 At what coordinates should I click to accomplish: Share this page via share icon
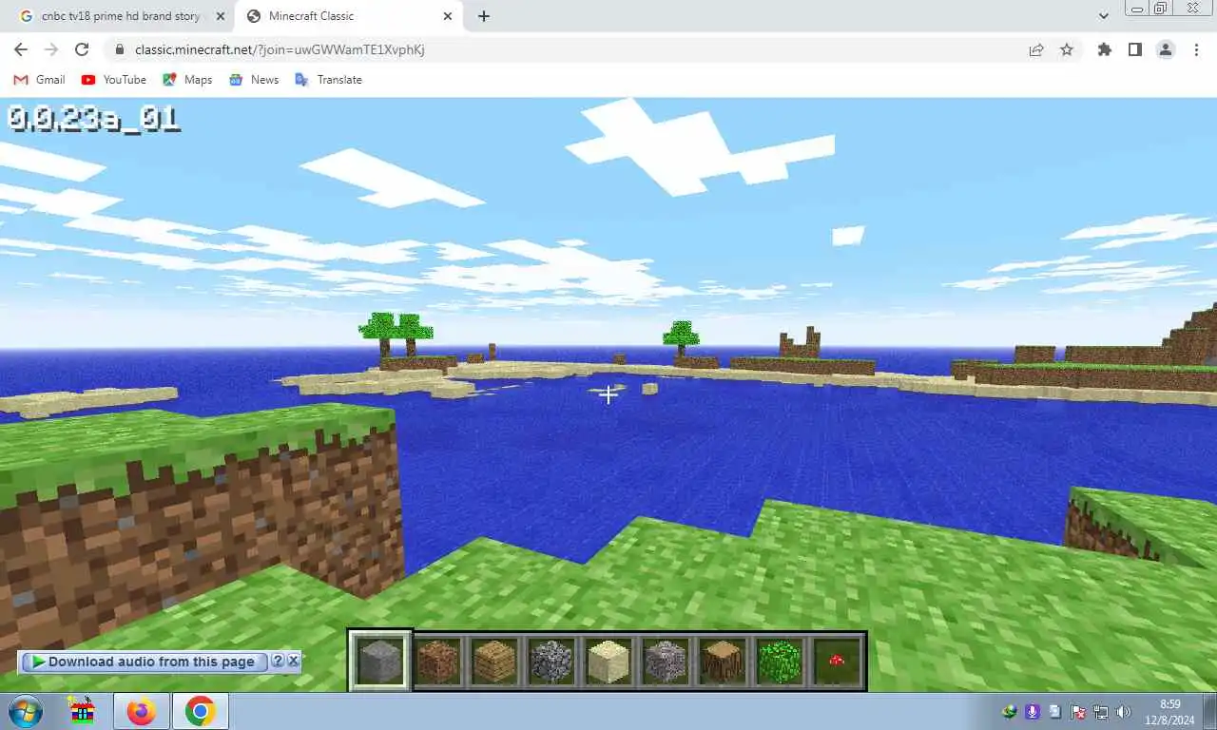pos(1036,49)
